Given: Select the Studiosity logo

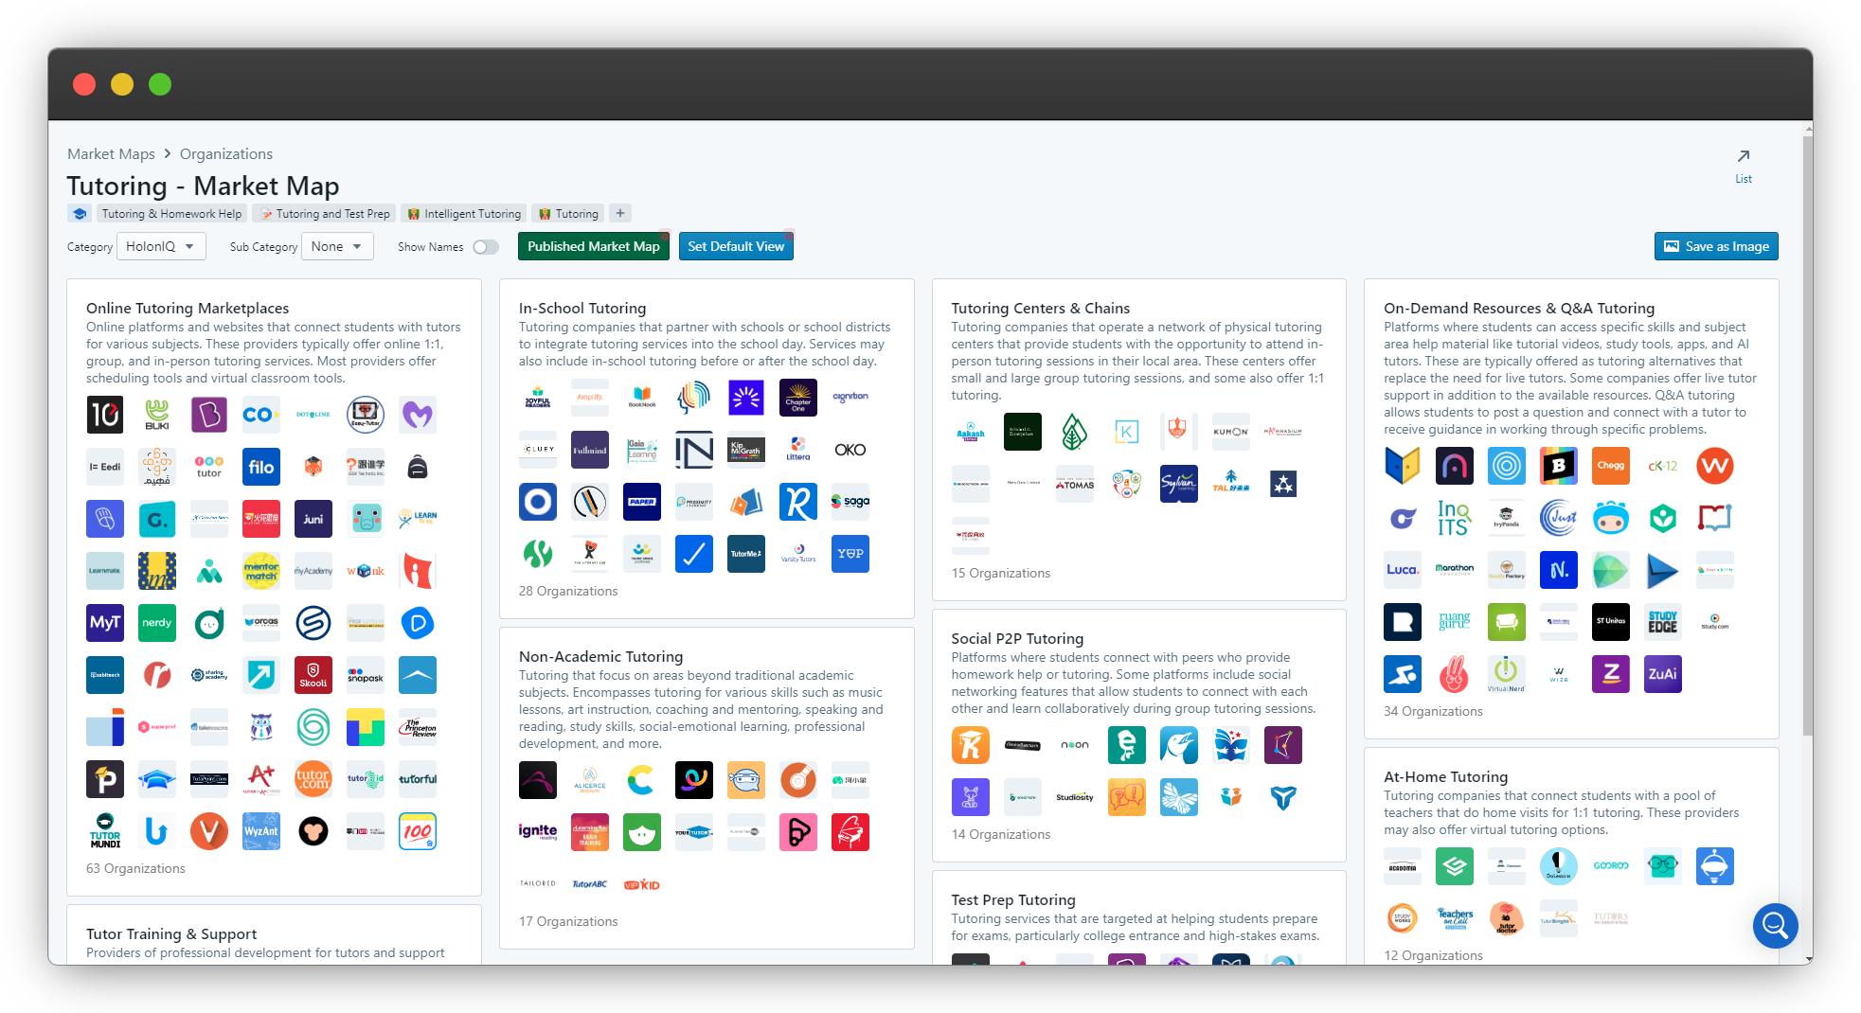Looking at the screenshot, I should (1075, 797).
